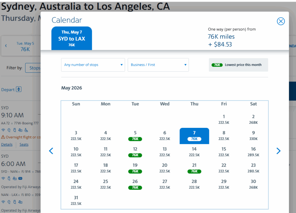
Task: Go to the previous month with the left chevron
Action: (x=51, y=151)
